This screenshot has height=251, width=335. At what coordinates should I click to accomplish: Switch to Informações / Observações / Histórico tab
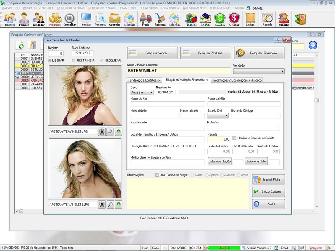pyautogui.click(x=237, y=80)
